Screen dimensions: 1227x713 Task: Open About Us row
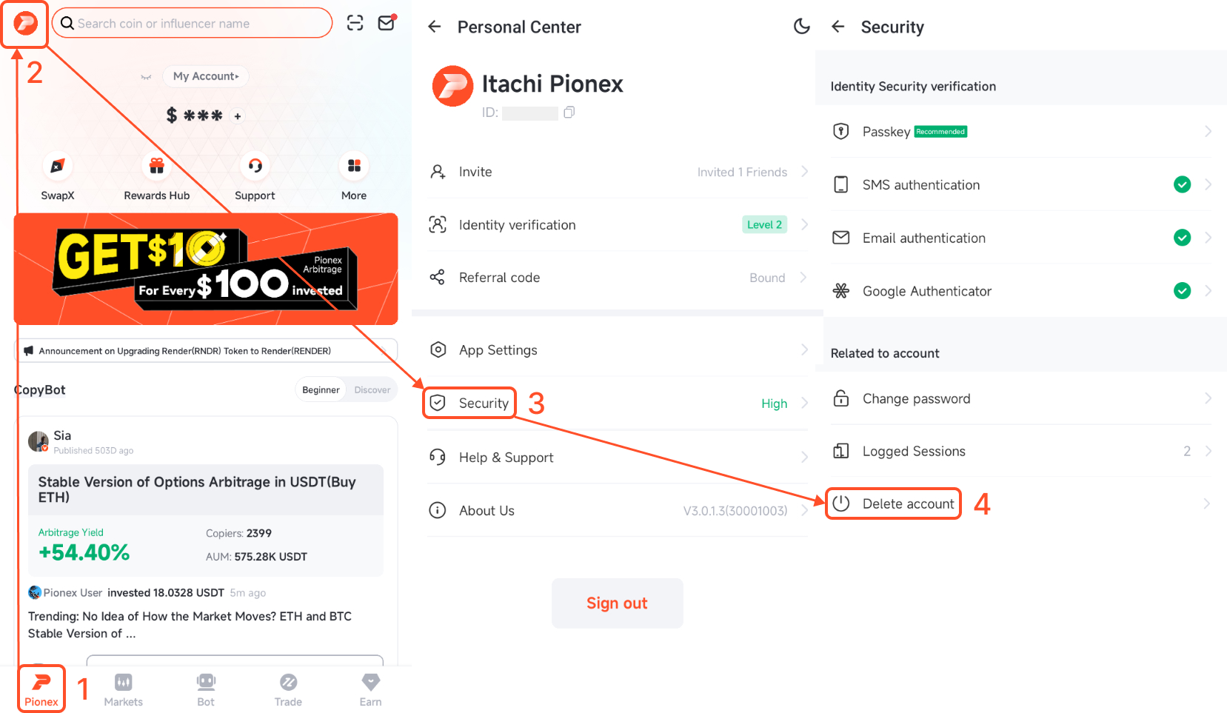618,511
